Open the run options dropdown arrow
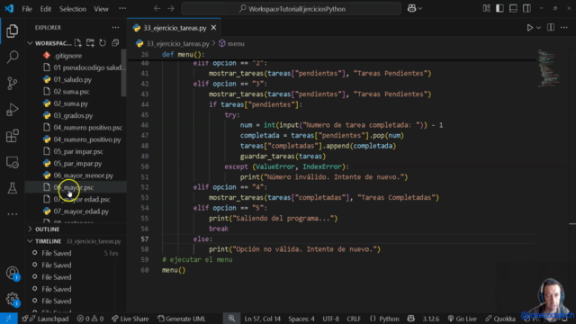The image size is (576, 324). click(x=538, y=28)
